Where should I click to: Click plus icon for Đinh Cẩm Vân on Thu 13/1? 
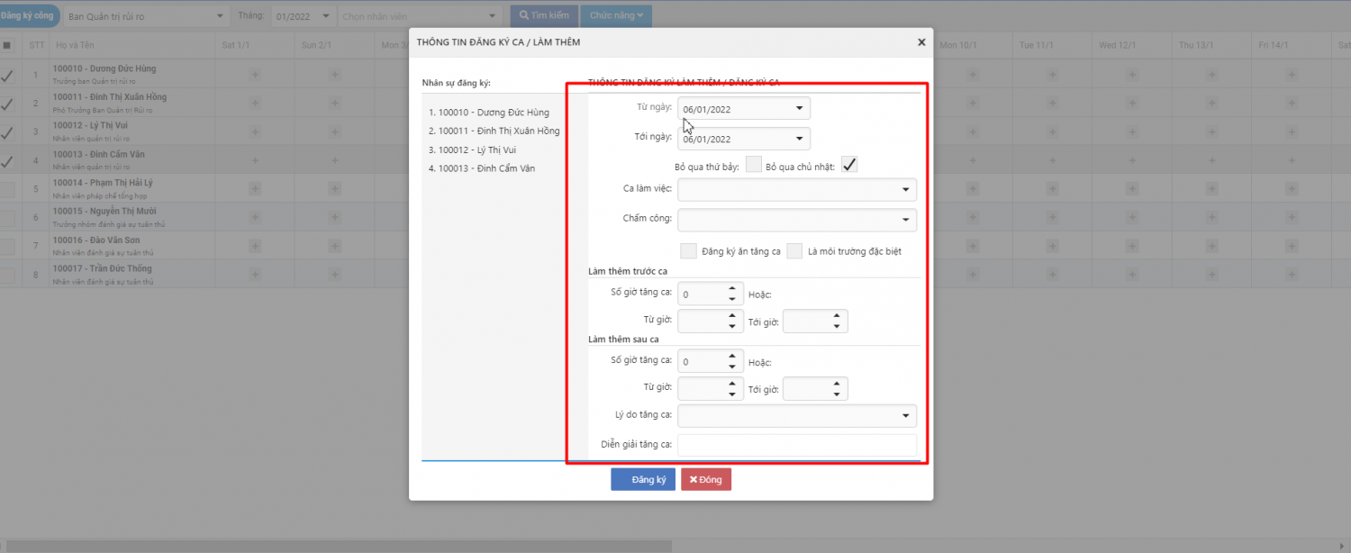pos(1210,160)
